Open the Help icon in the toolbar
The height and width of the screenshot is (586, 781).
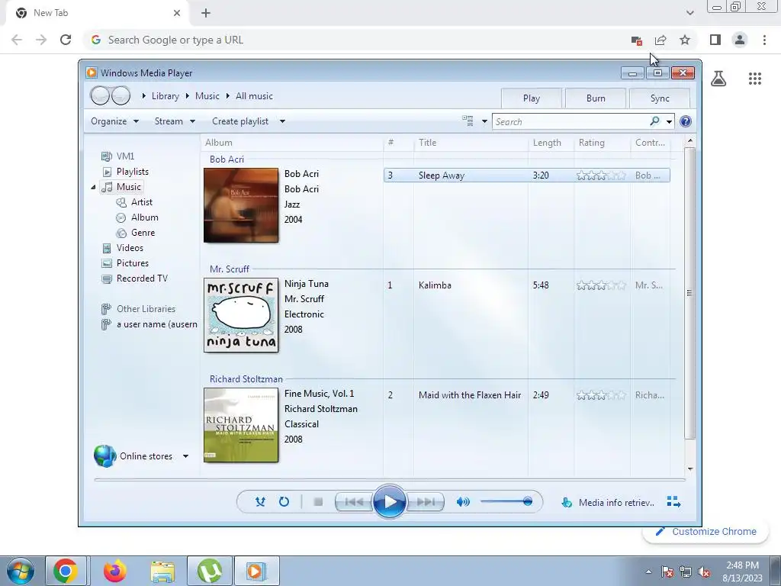tap(686, 121)
